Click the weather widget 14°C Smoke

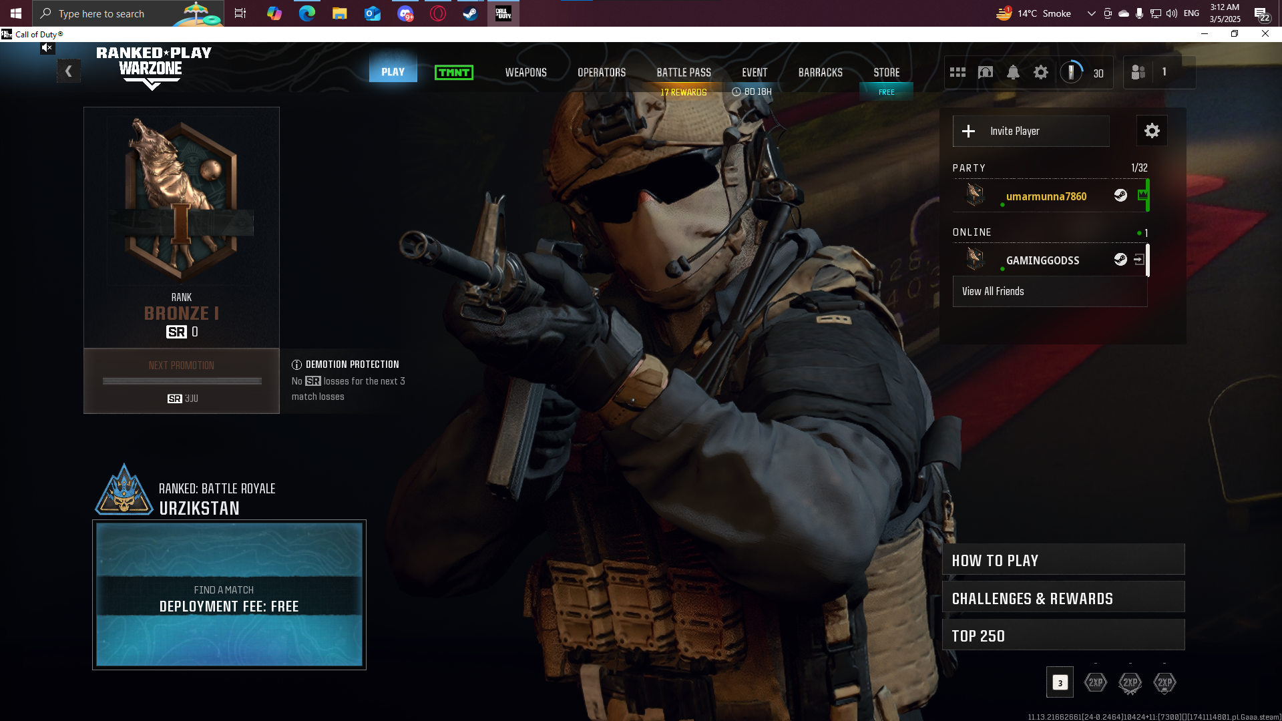point(1034,13)
